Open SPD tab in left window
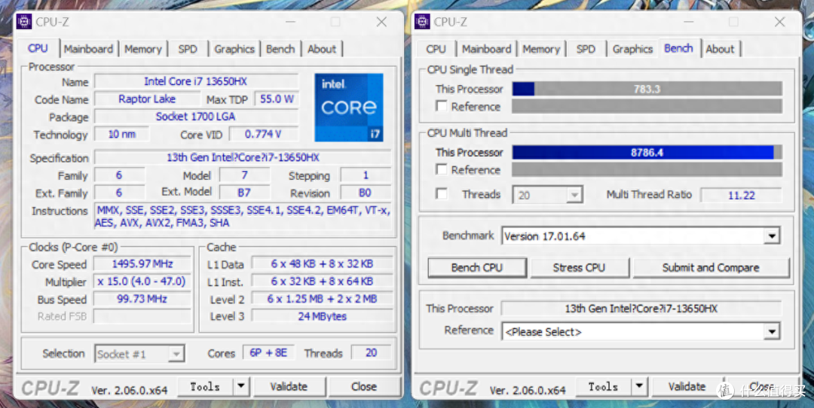This screenshot has height=408, width=814. click(x=188, y=49)
